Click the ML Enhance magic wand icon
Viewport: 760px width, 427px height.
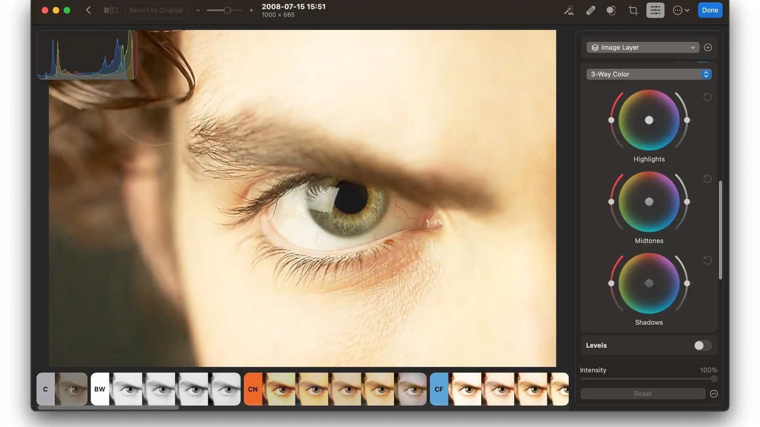point(569,10)
